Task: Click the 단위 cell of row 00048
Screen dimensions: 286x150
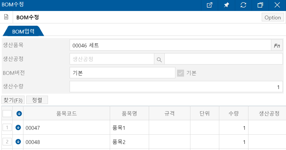Action: 205,142
